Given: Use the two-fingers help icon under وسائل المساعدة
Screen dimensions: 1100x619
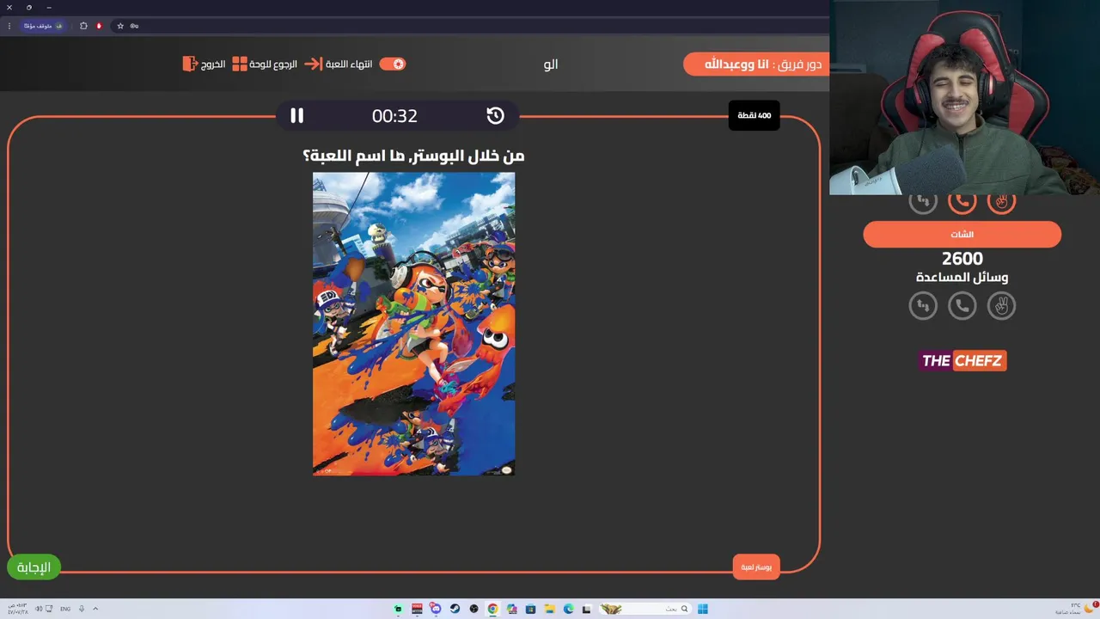Looking at the screenshot, I should point(1001,305).
